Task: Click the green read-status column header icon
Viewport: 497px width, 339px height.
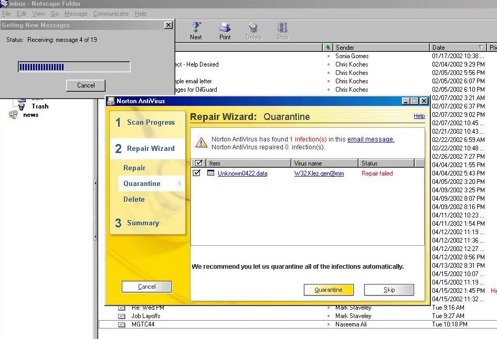Action: (x=327, y=48)
